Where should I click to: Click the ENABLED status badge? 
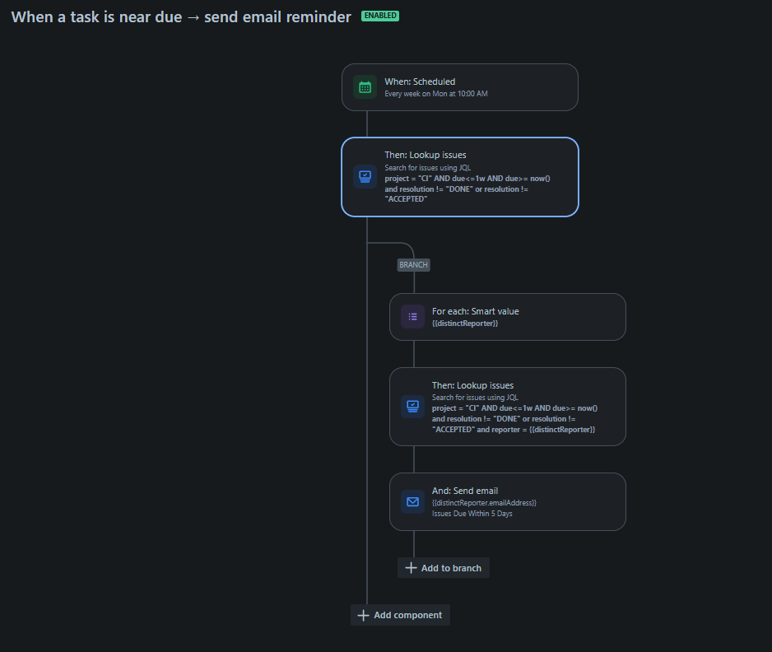[x=380, y=16]
